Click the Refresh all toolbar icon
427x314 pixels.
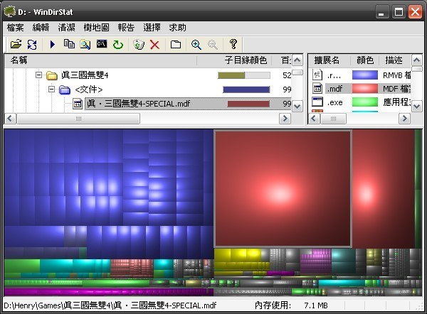pyautogui.click(x=32, y=44)
